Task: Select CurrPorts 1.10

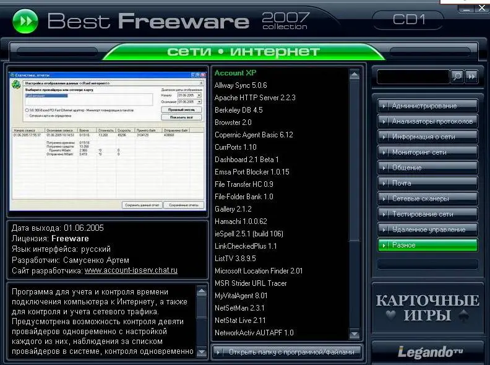Action: [236, 147]
